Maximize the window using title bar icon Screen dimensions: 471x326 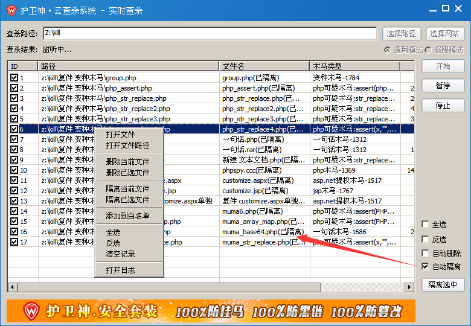click(446, 8)
